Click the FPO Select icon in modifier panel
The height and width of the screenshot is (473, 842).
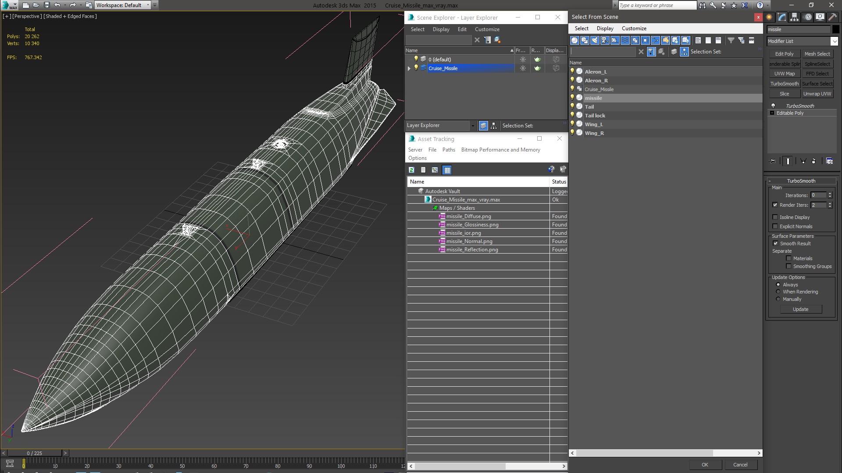coord(818,73)
